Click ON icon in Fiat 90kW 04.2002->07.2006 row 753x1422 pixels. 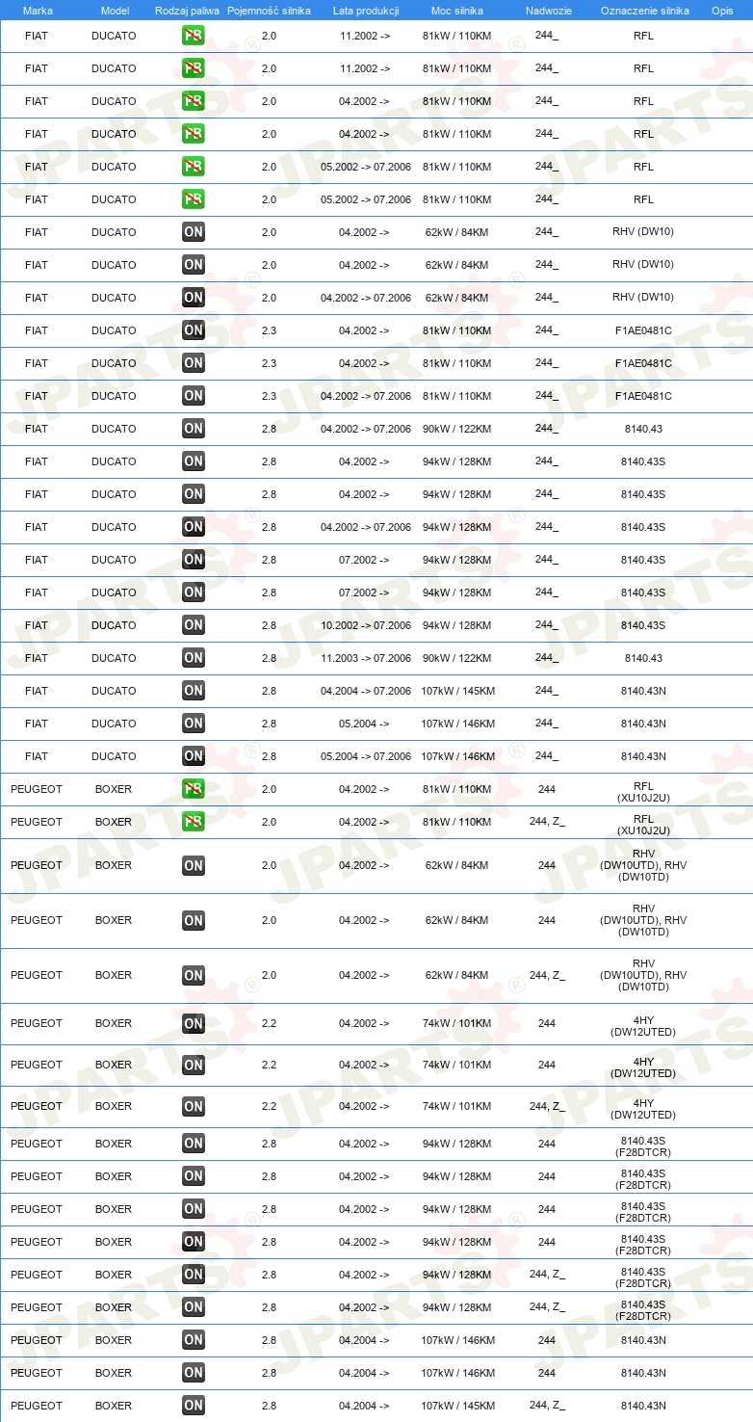(x=194, y=429)
